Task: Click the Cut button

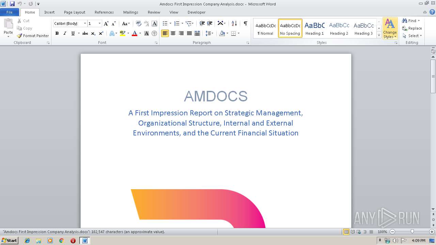Action: click(24, 21)
